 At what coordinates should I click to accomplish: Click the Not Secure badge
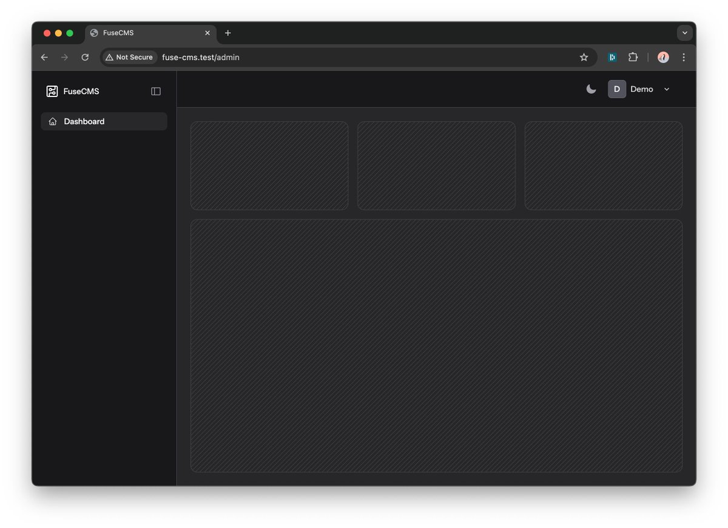[x=129, y=57]
